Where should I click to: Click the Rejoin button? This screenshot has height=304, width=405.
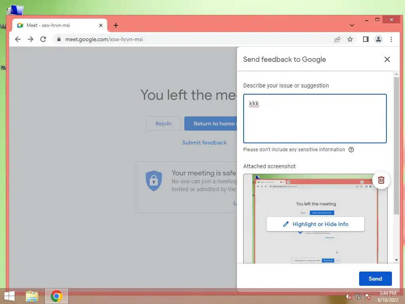tap(163, 123)
